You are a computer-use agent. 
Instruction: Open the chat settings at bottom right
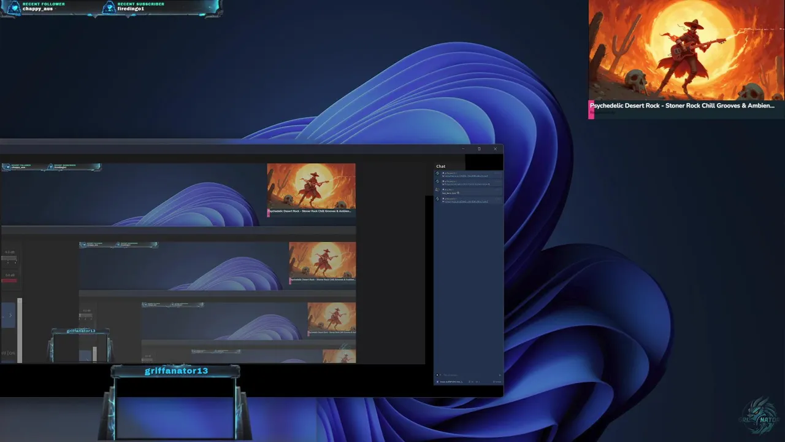click(496, 382)
